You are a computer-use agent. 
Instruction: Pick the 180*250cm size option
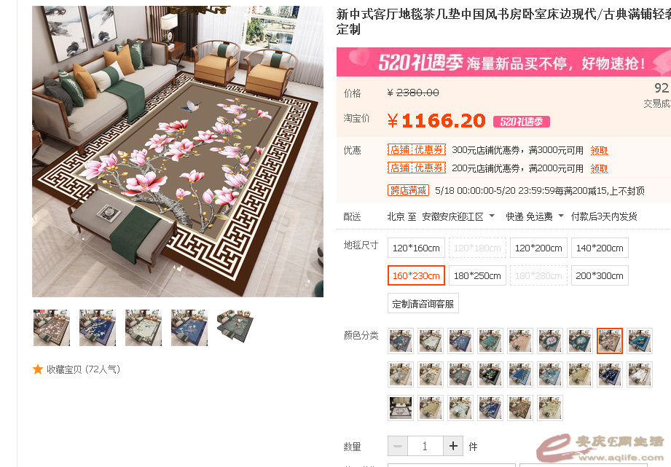[477, 275]
